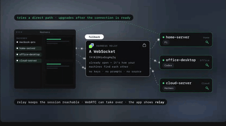Click the MACHINES sidebar heading

coord(22,38)
